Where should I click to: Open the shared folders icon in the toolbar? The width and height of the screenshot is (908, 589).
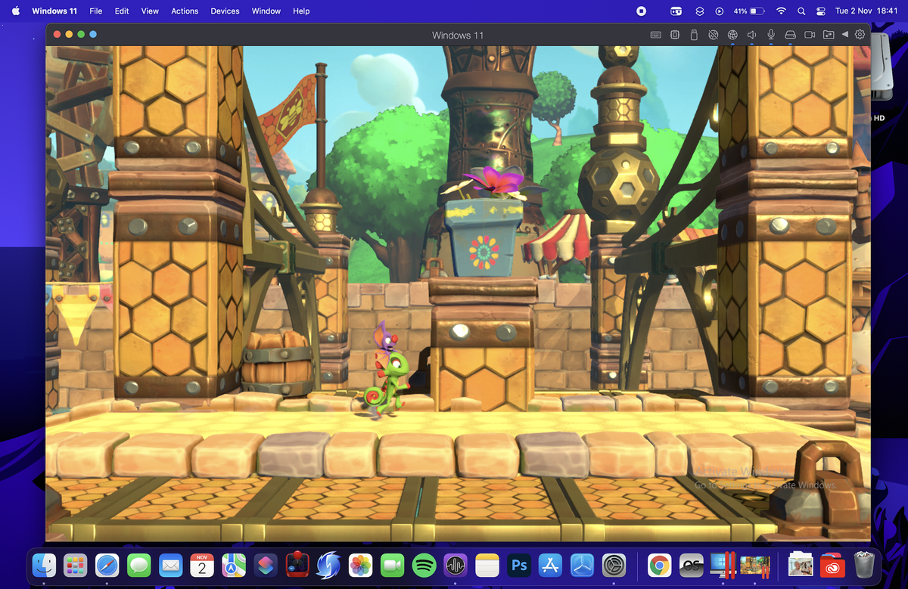[x=829, y=34]
